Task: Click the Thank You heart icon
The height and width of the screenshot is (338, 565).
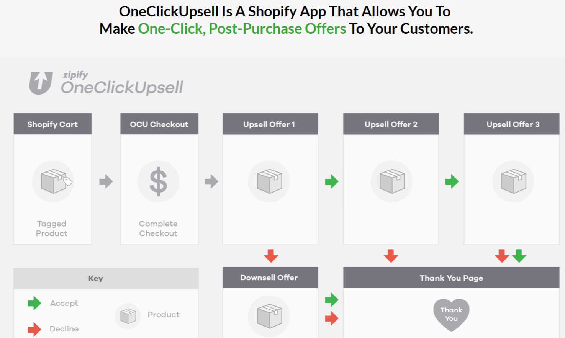Action: pyautogui.click(x=451, y=315)
